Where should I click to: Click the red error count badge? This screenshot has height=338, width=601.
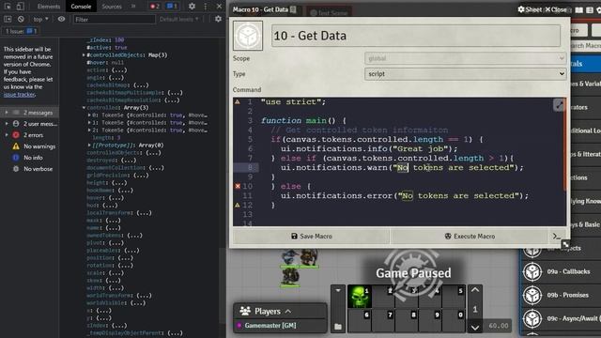pyautogui.click(x=155, y=7)
